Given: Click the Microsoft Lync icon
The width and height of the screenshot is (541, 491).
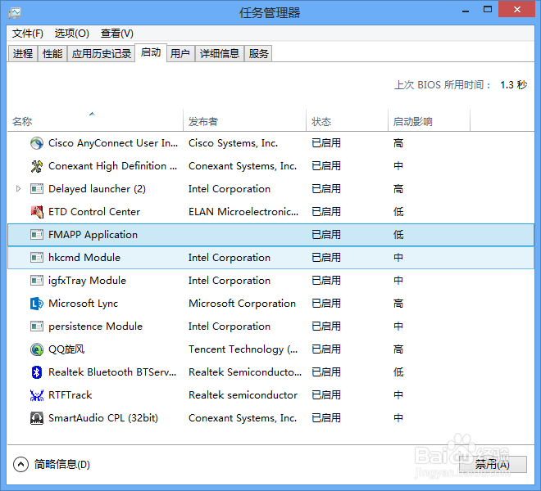Looking at the screenshot, I should click(x=37, y=304).
